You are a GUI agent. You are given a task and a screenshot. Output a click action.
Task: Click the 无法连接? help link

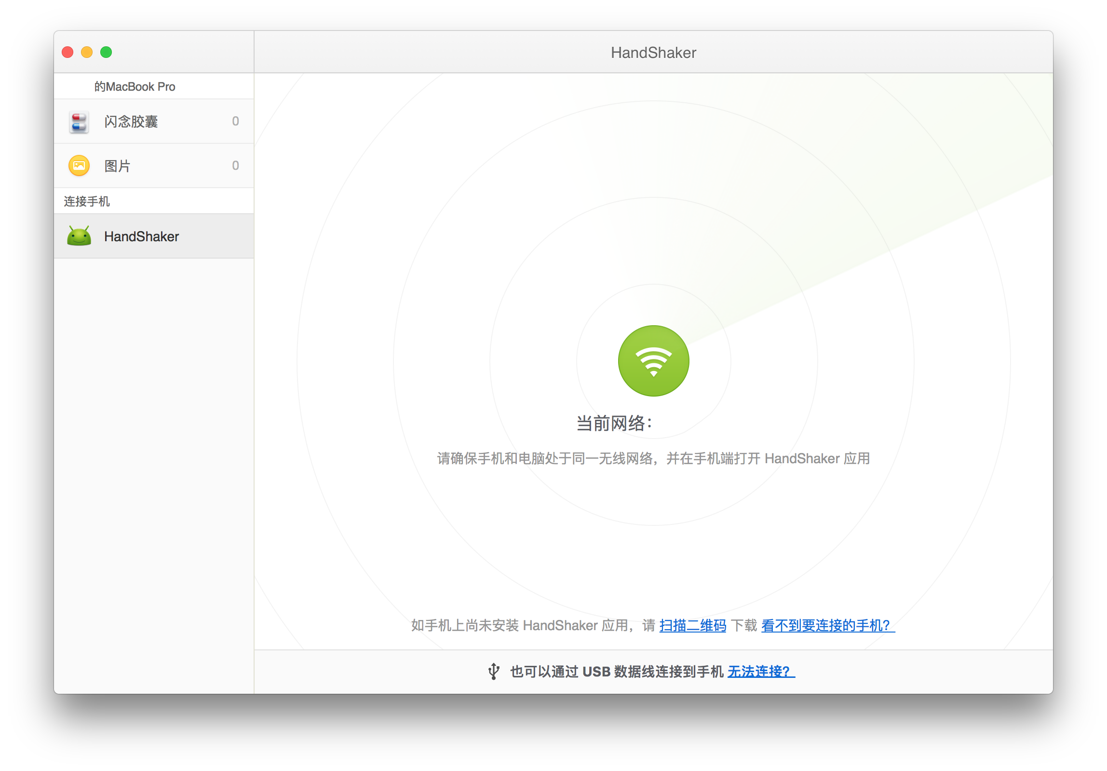760,671
